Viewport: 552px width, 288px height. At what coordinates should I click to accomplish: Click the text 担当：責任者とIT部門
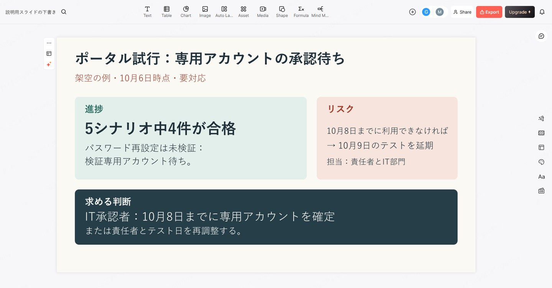[366, 161]
